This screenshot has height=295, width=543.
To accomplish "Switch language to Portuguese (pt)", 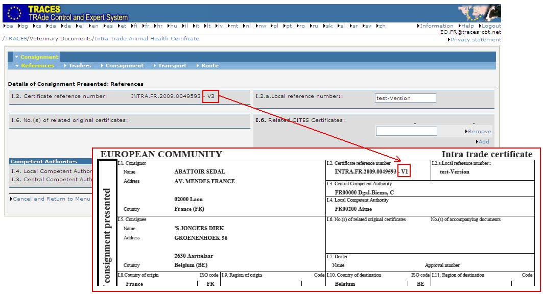I will [288, 26].
